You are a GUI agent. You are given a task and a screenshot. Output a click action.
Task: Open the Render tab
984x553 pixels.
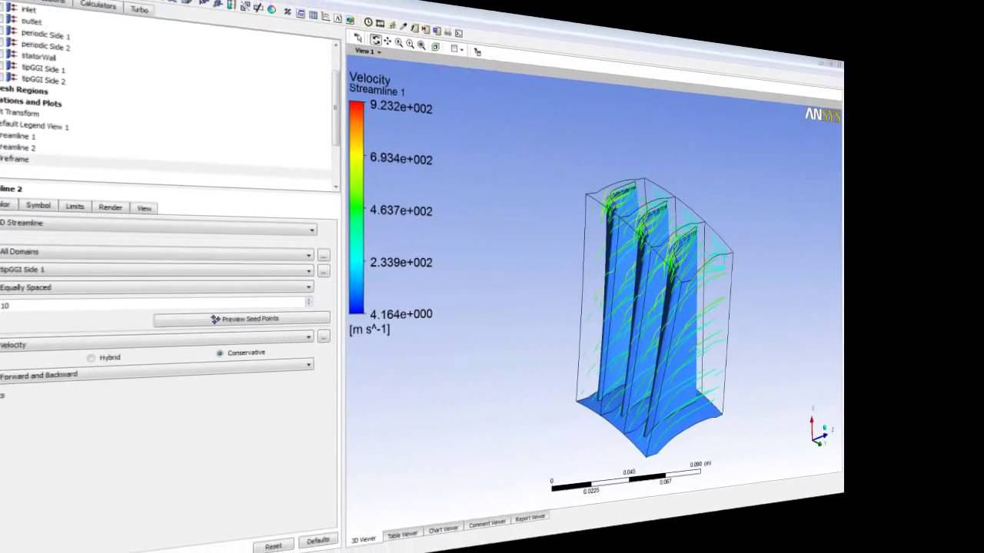(110, 207)
